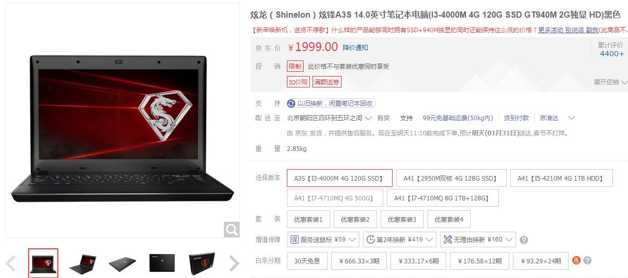Expand the 第2年换新 ¥419 dropdown
This screenshot has width=628, height=278.
[x=399, y=239]
